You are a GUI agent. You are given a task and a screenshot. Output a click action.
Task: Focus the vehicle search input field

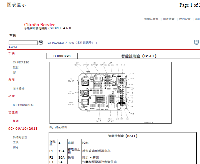[x=23, y=43]
